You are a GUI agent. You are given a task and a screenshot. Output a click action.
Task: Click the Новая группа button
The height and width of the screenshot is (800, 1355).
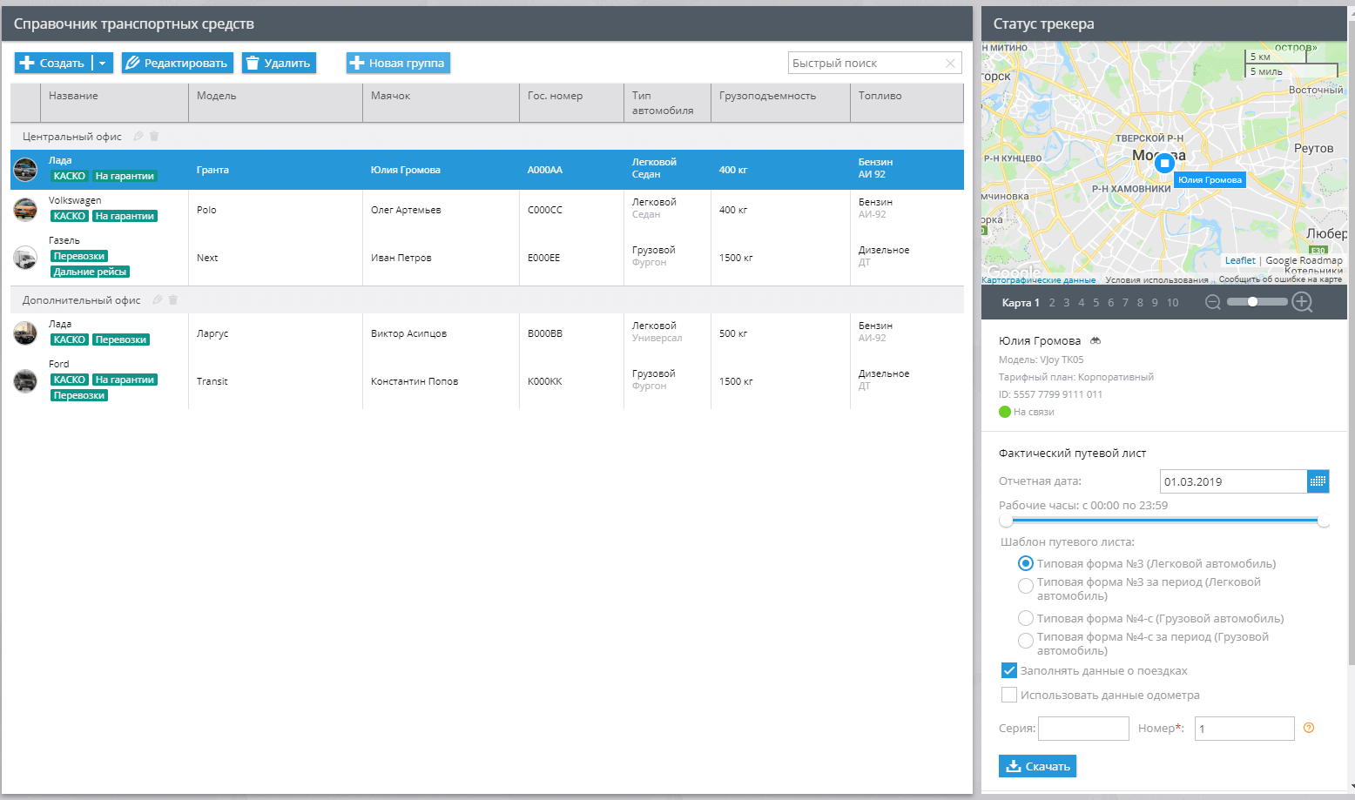(398, 63)
